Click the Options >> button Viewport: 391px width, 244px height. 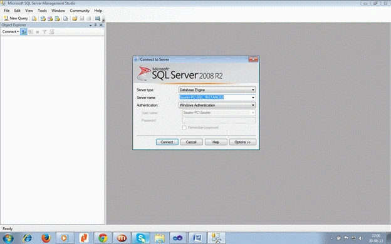pyautogui.click(x=242, y=142)
